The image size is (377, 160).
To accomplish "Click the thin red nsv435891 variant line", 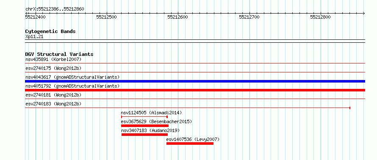I will (195, 63).
